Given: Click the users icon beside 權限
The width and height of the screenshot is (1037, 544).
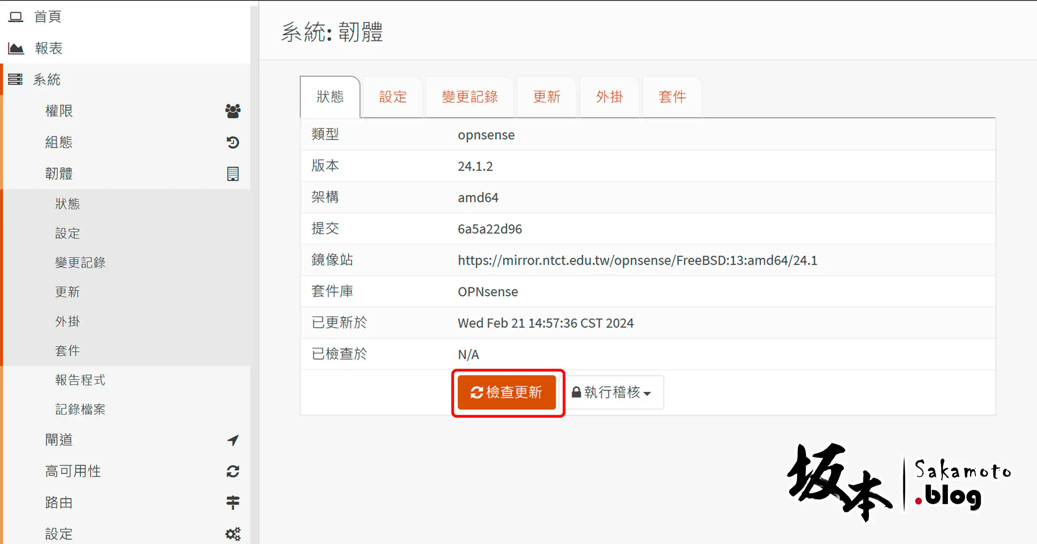Looking at the screenshot, I should click(x=233, y=110).
